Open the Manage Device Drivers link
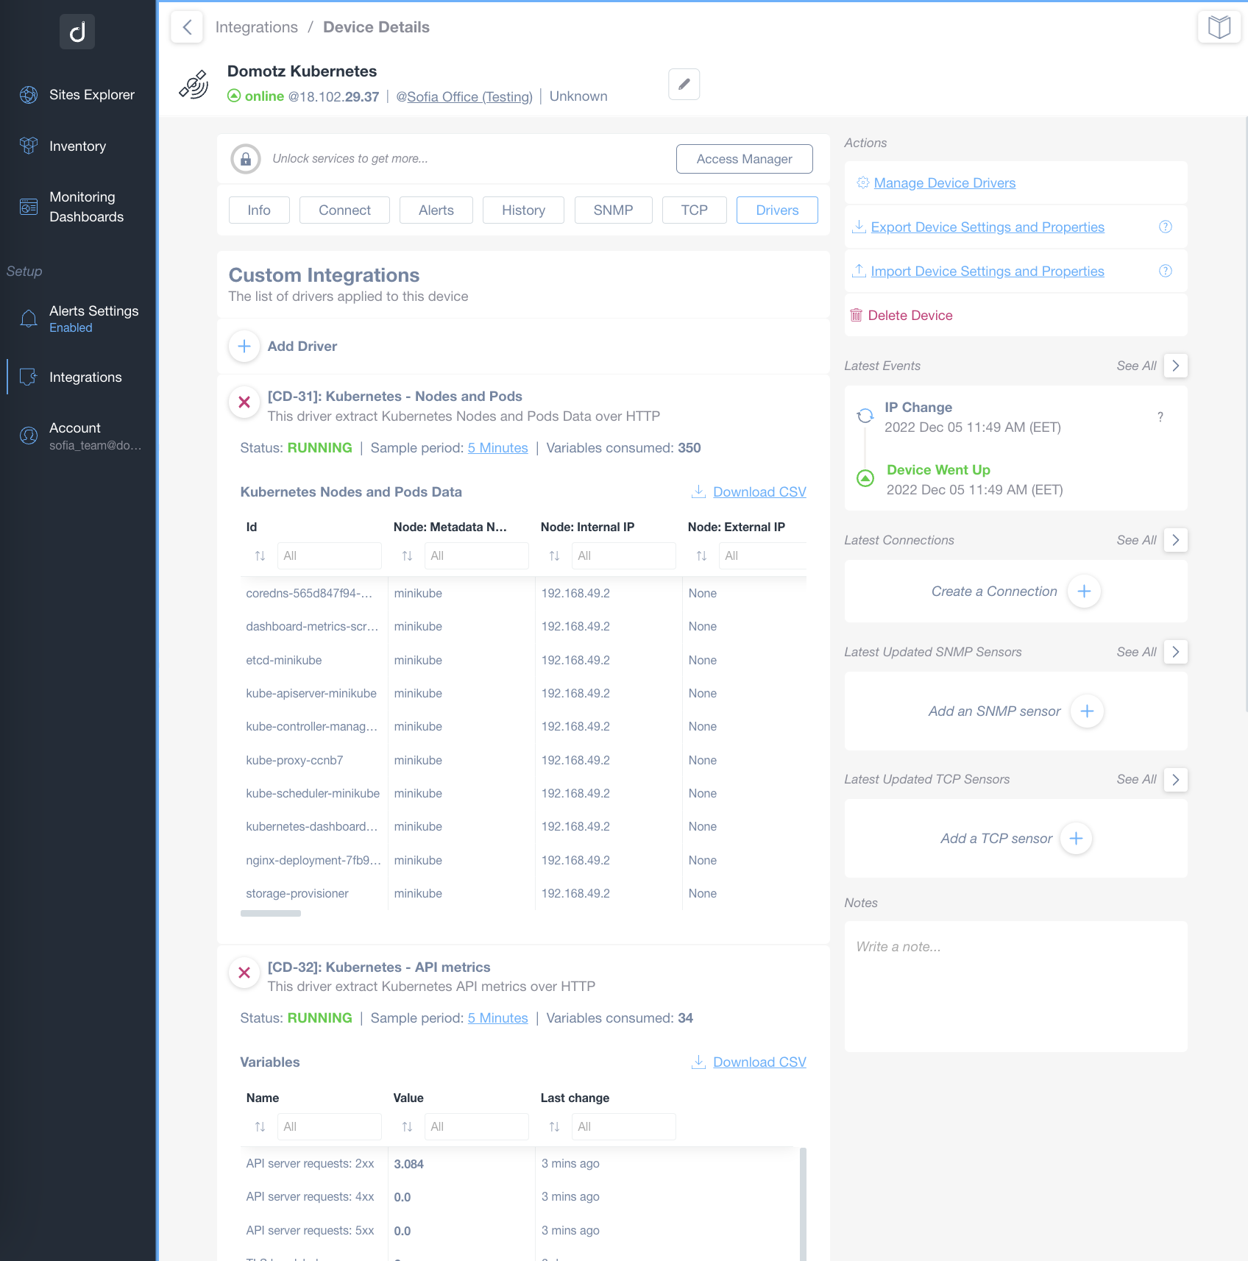The image size is (1248, 1261). tap(944, 182)
